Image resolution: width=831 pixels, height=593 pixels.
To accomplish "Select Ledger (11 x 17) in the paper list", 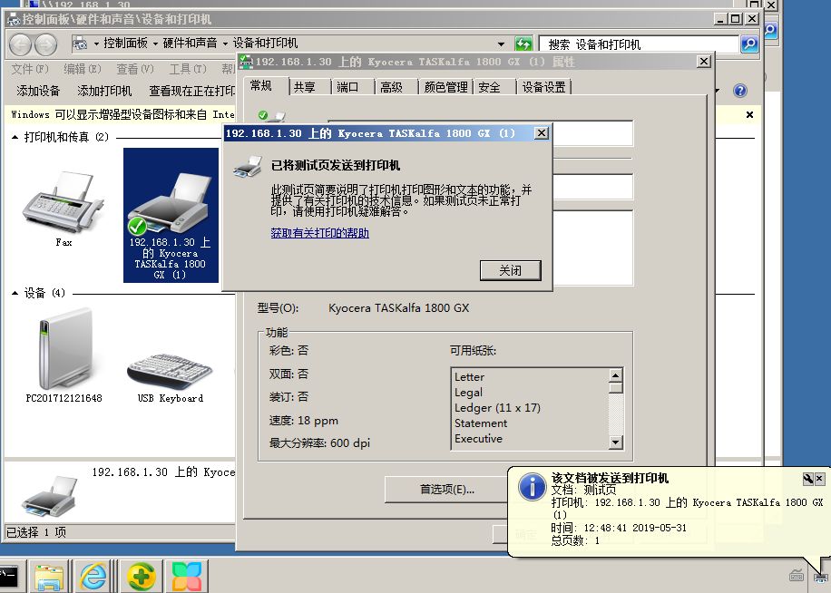I will (x=497, y=408).
